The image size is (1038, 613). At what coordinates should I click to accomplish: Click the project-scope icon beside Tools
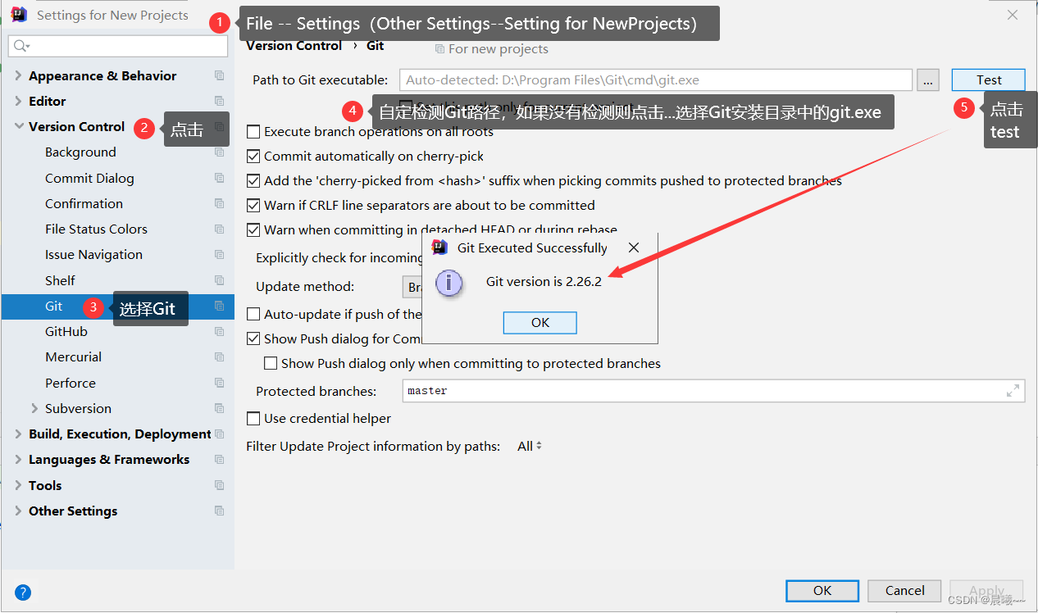coord(219,485)
